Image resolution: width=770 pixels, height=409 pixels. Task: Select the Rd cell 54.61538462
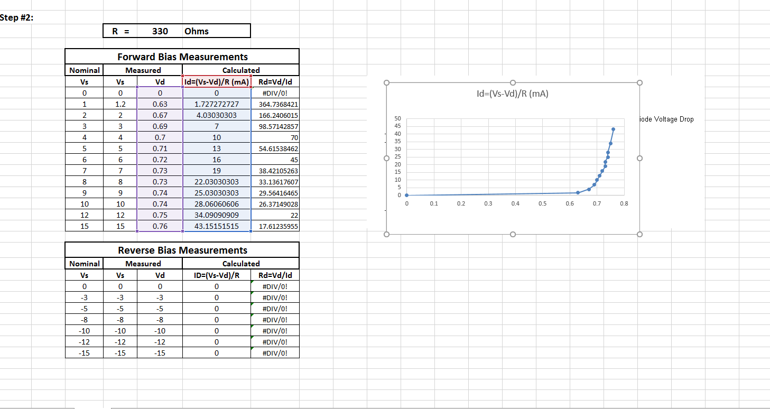[275, 148]
